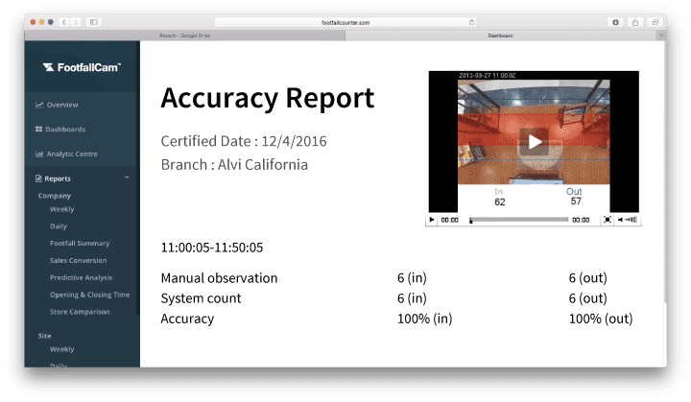Toggle video fullscreen icon
Screen dimensions: 691x402
point(607,220)
